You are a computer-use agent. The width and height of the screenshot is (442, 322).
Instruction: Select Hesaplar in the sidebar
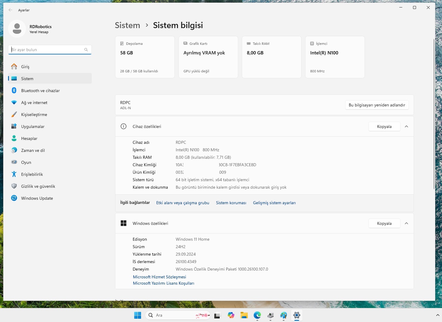[29, 138]
